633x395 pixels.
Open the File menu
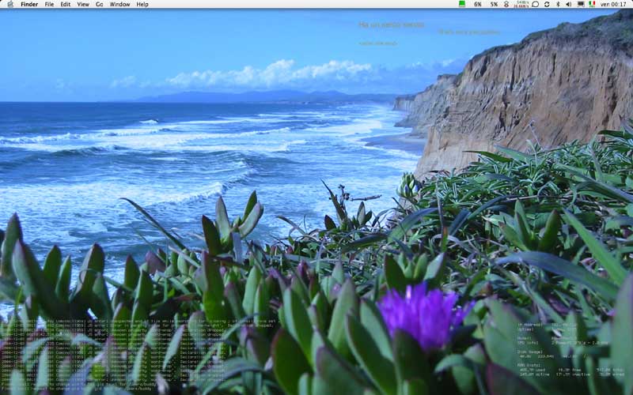click(49, 4)
